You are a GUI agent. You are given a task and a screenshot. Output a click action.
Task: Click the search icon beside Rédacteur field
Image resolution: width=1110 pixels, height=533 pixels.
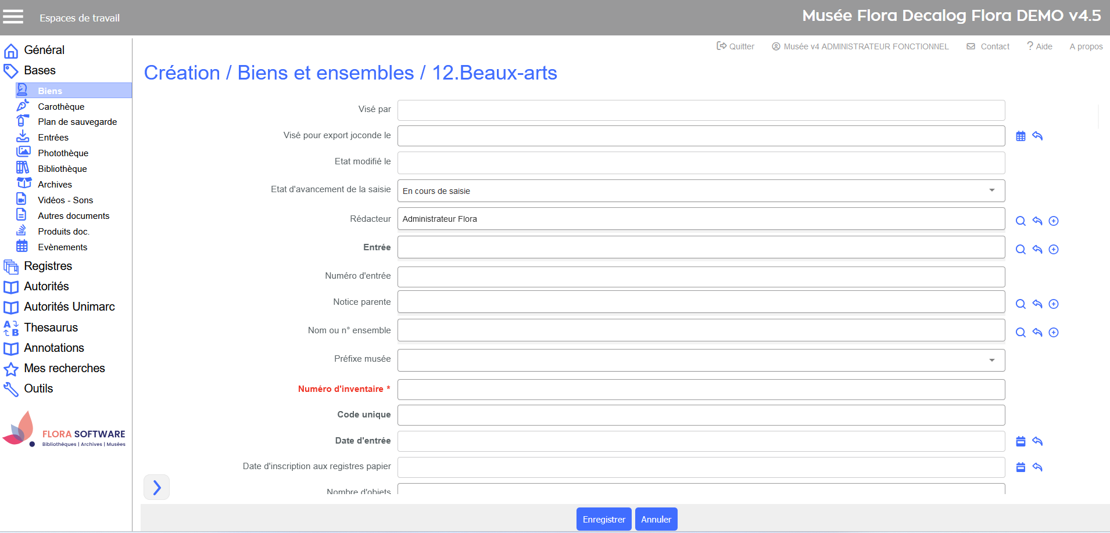click(x=1021, y=221)
